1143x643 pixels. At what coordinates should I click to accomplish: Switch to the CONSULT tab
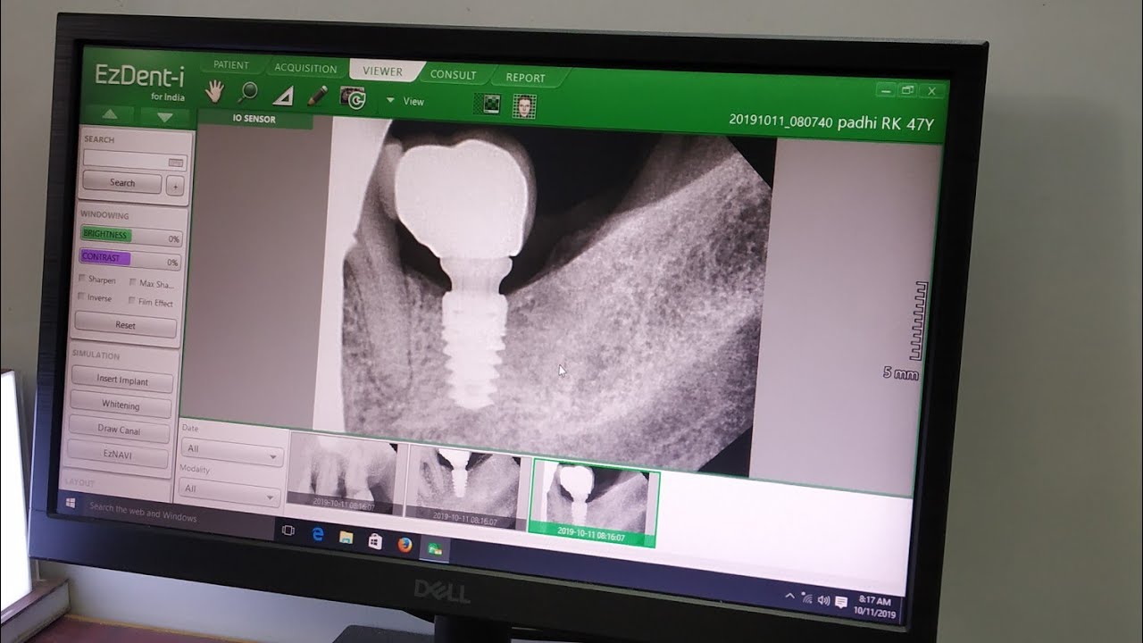(454, 75)
